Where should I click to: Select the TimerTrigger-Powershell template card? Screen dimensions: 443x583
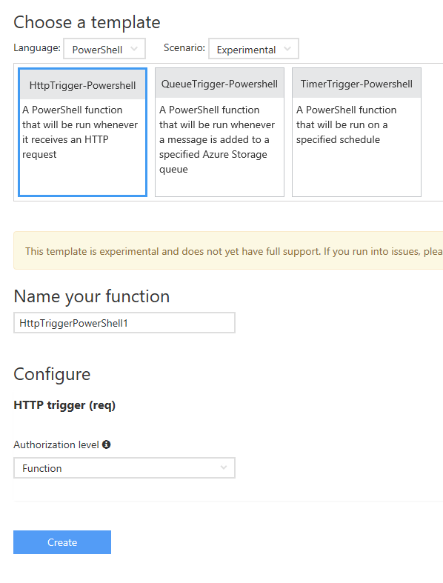[x=356, y=132]
